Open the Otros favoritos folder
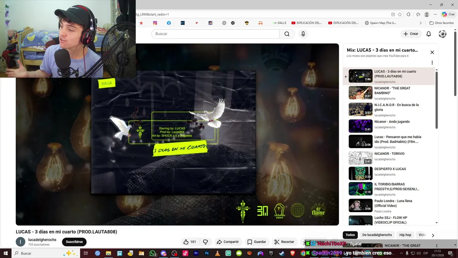The height and width of the screenshot is (258, 458). pyautogui.click(x=442, y=23)
